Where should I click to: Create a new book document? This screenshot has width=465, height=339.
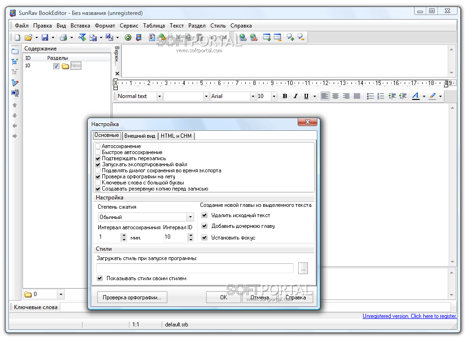[17, 37]
